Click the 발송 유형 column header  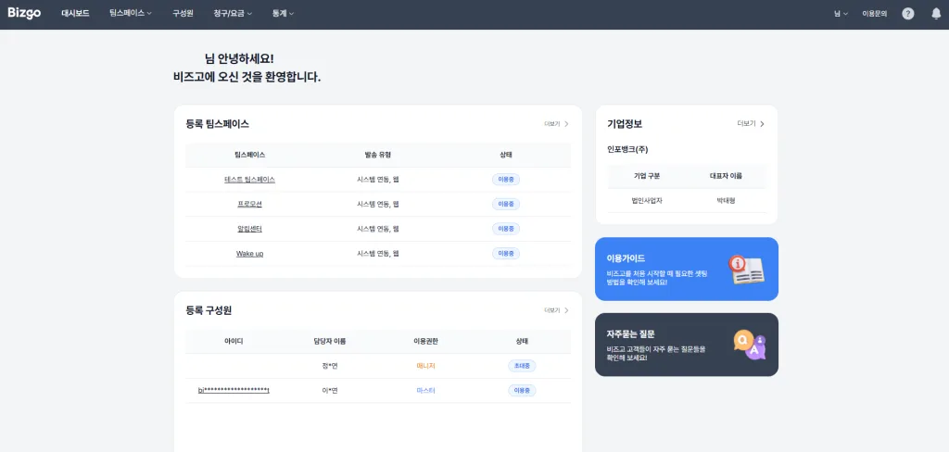click(378, 155)
